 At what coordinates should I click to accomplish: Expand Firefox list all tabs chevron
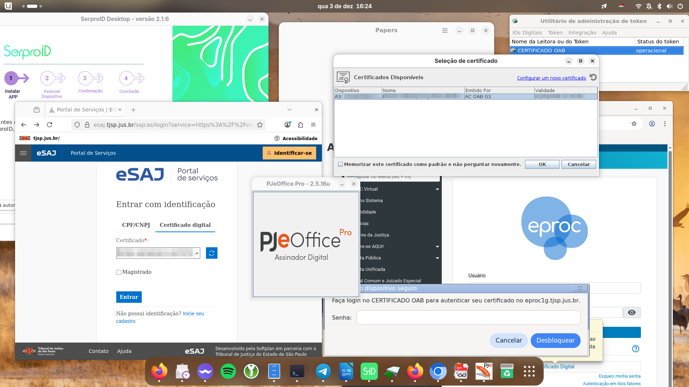coord(290,110)
